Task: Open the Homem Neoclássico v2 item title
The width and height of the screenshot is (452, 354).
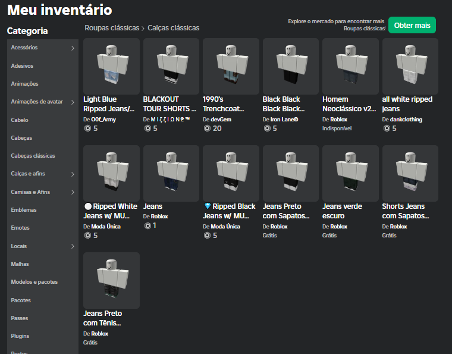Action: coord(349,104)
